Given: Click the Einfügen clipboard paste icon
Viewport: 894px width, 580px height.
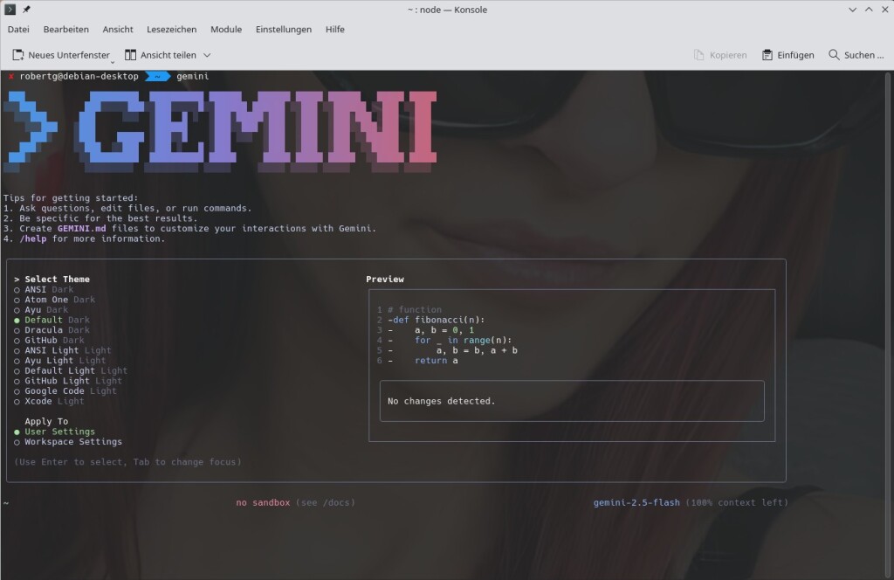Looking at the screenshot, I should (767, 55).
